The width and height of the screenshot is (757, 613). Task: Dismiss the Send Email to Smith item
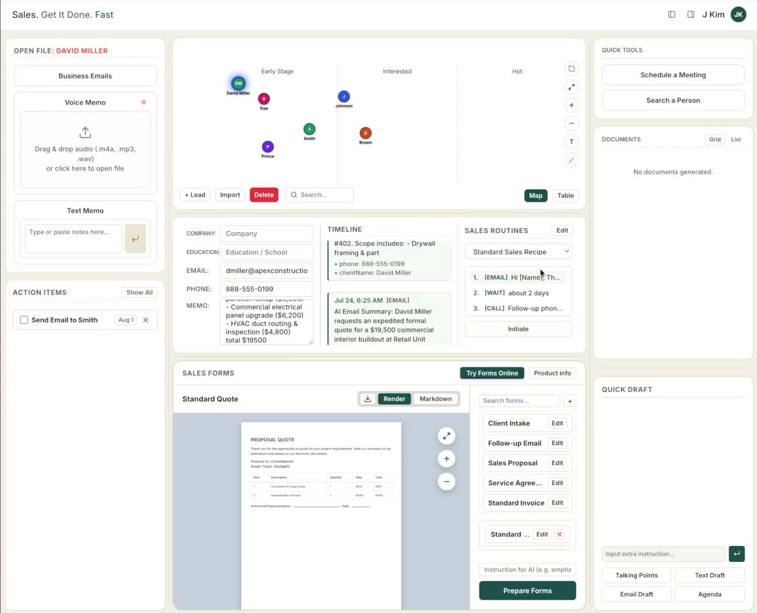(x=146, y=320)
